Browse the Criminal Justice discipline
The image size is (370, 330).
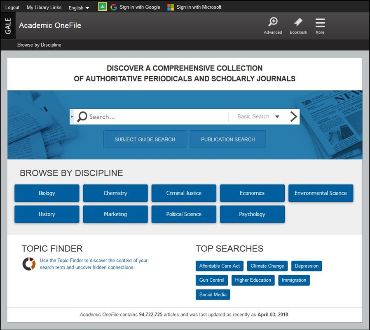click(184, 193)
